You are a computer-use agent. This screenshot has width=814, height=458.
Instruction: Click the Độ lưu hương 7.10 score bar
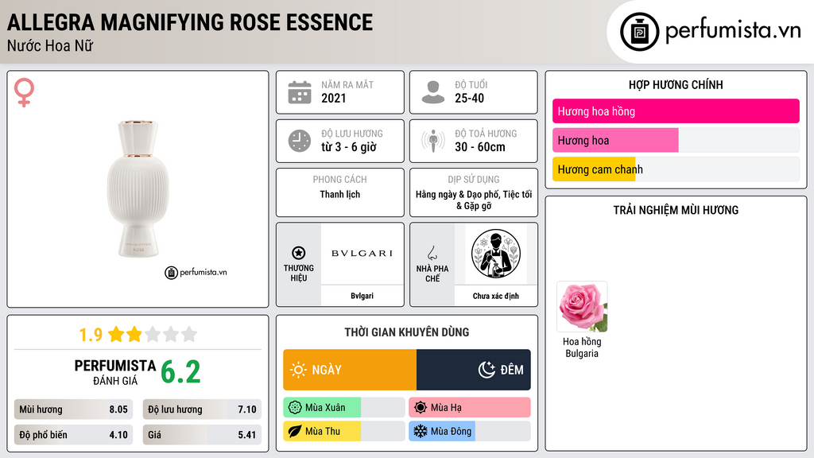(202, 409)
